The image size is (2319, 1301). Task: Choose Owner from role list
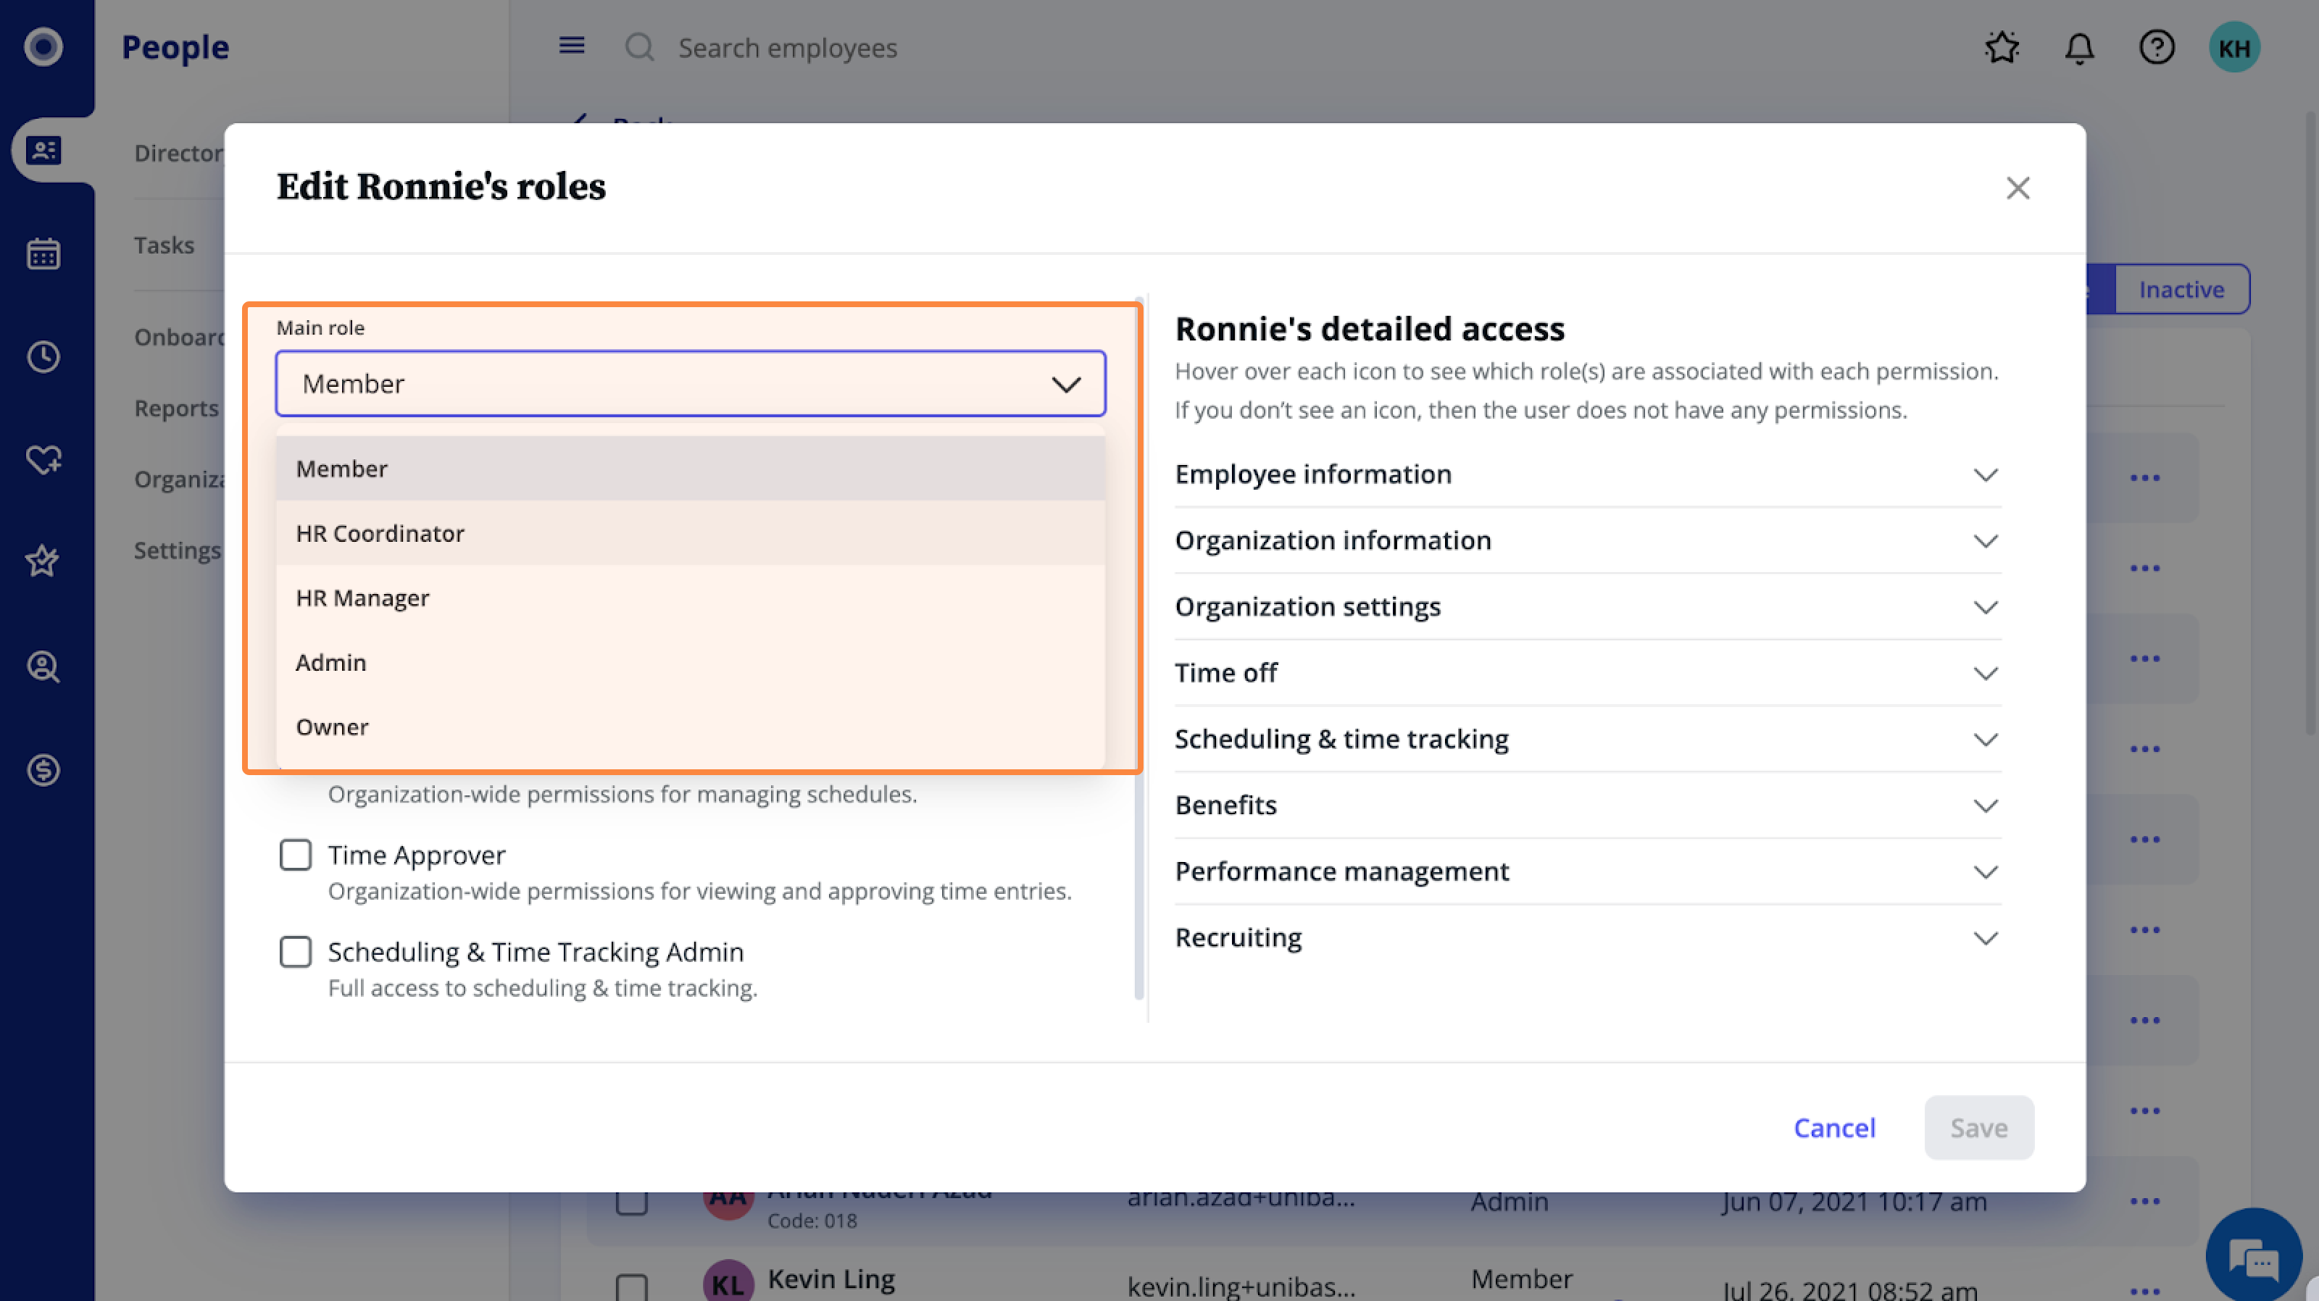point(691,727)
